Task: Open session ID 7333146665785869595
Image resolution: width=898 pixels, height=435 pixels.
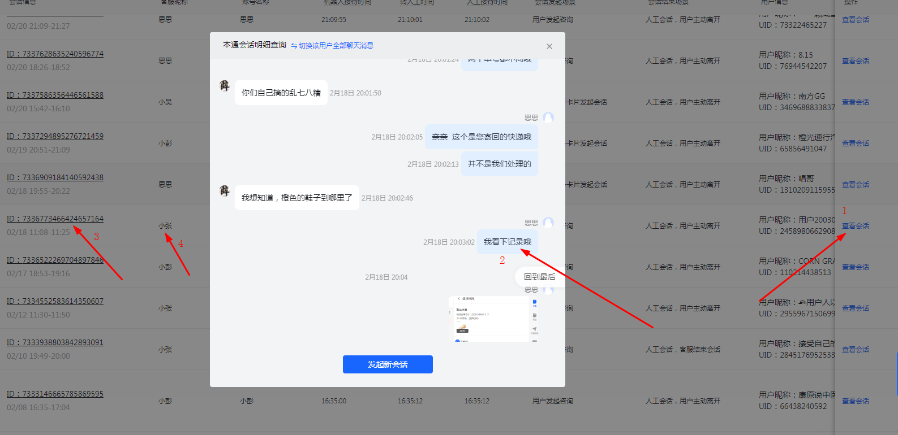Action: click(x=55, y=394)
